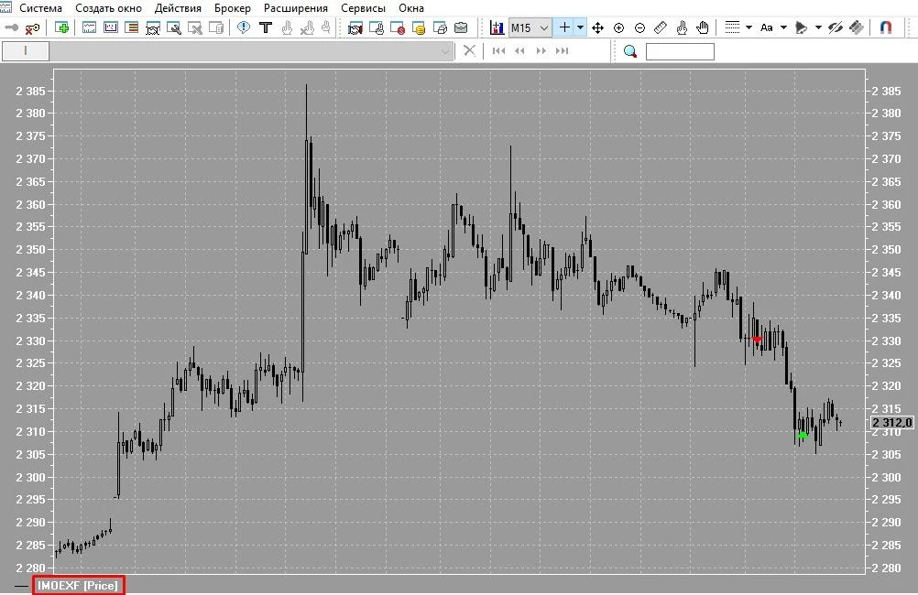
Task: Zoom in with the plus magnifier icon
Action: (618, 27)
